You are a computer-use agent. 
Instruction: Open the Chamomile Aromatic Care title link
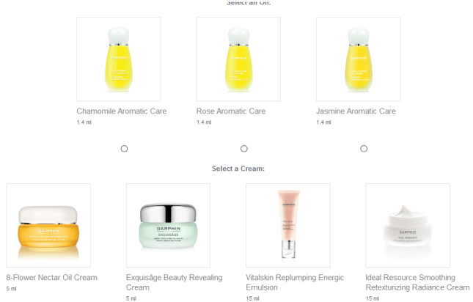coord(122,111)
